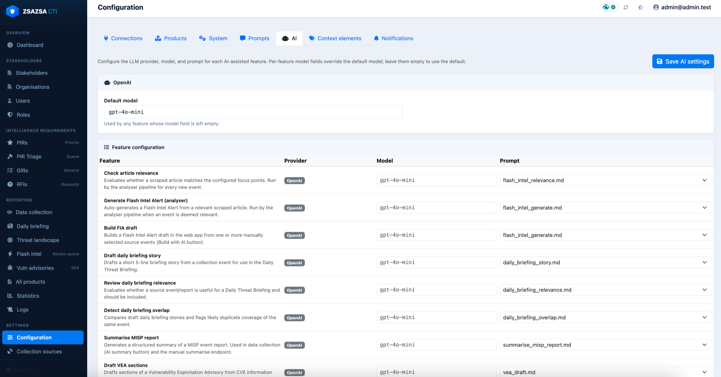Switch to the Products tab

170,38
